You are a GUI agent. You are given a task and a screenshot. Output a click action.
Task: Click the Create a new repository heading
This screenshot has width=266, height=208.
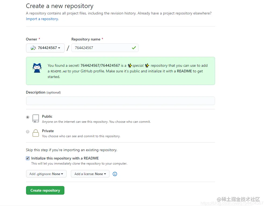(x=60, y=6)
